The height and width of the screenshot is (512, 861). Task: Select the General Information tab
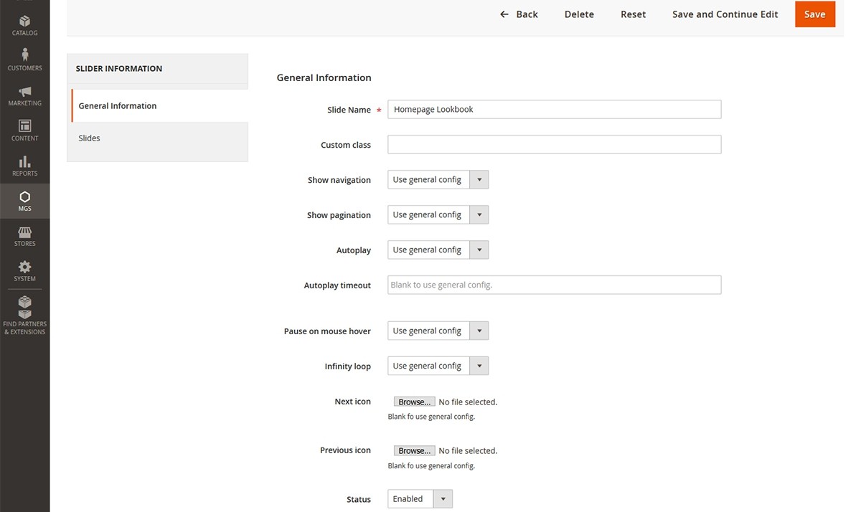pos(159,105)
